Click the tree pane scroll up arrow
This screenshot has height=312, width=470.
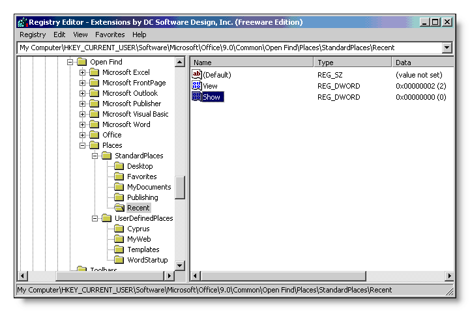click(x=179, y=63)
